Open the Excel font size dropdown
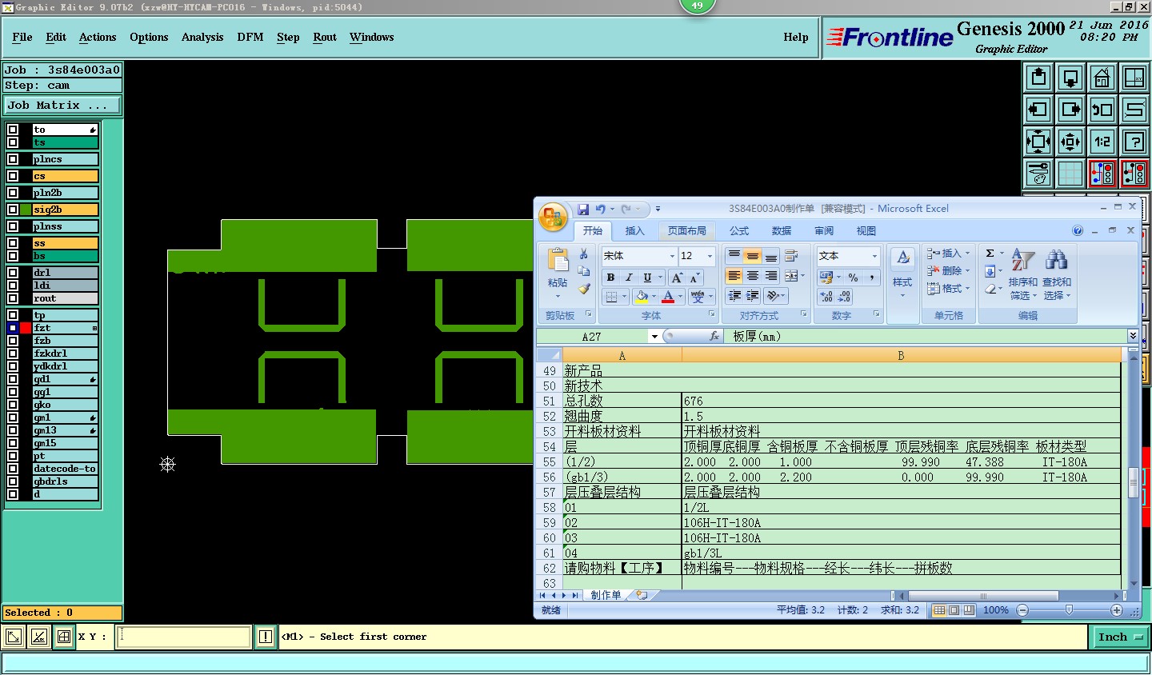Image resolution: width=1152 pixels, height=675 pixels. pyautogui.click(x=710, y=256)
